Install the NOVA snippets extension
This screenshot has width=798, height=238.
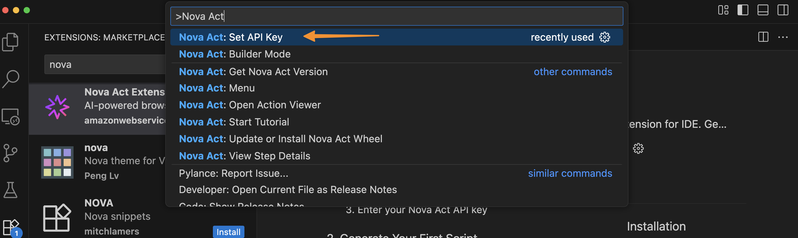pyautogui.click(x=228, y=232)
